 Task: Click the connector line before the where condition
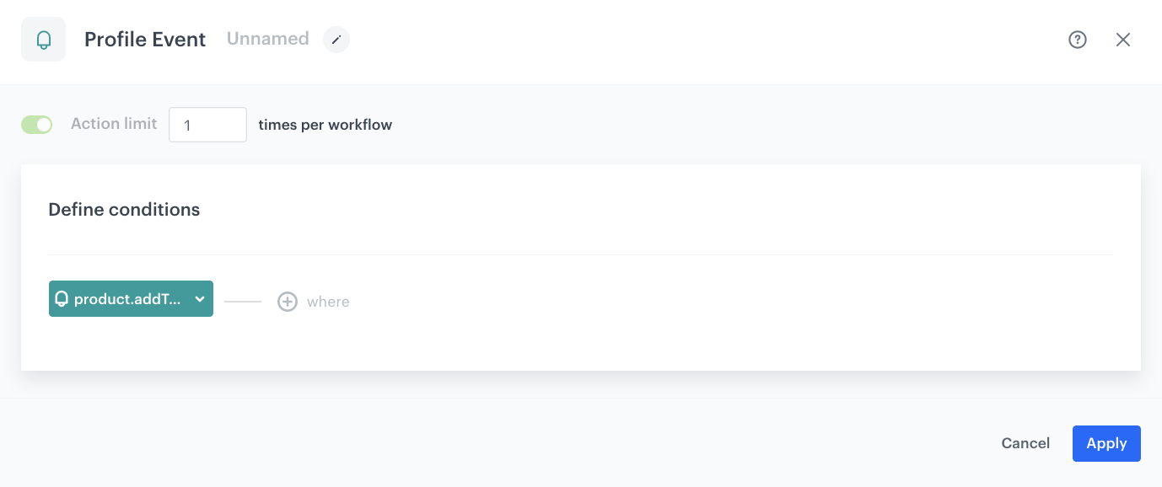tap(243, 302)
